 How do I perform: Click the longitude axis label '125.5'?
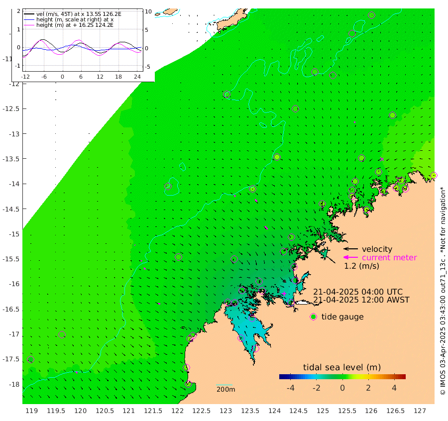[347, 411]
